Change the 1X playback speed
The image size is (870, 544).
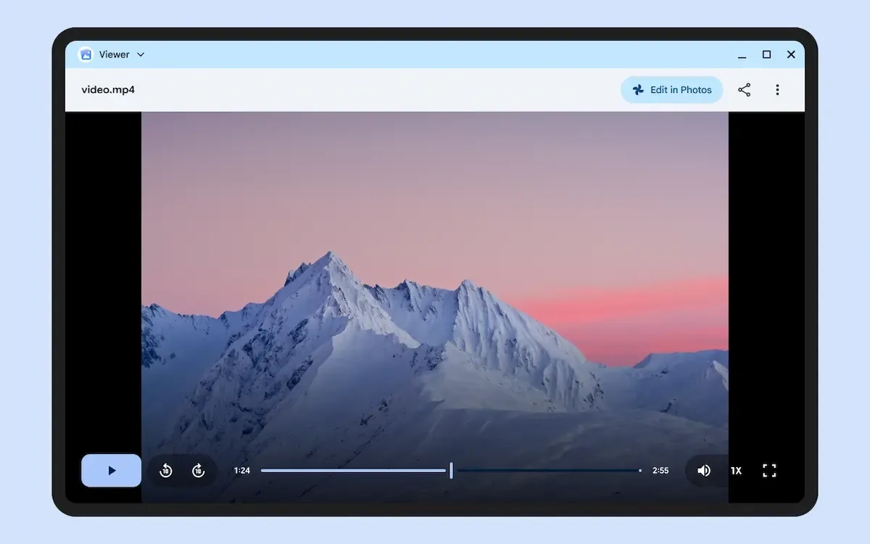(736, 471)
